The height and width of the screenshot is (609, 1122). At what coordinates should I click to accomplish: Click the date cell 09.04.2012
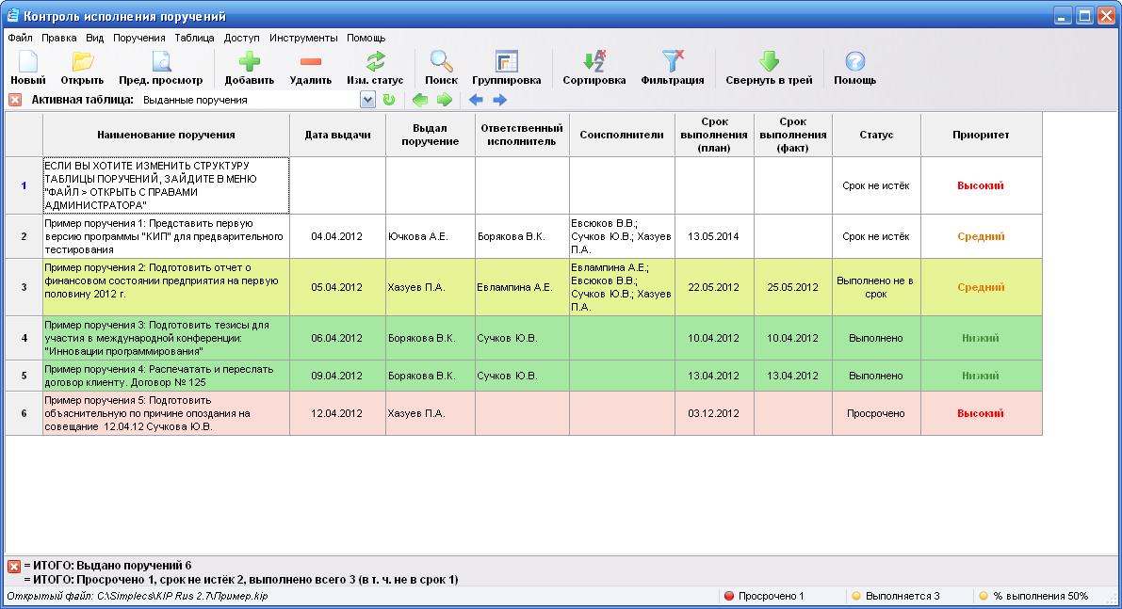tap(338, 376)
